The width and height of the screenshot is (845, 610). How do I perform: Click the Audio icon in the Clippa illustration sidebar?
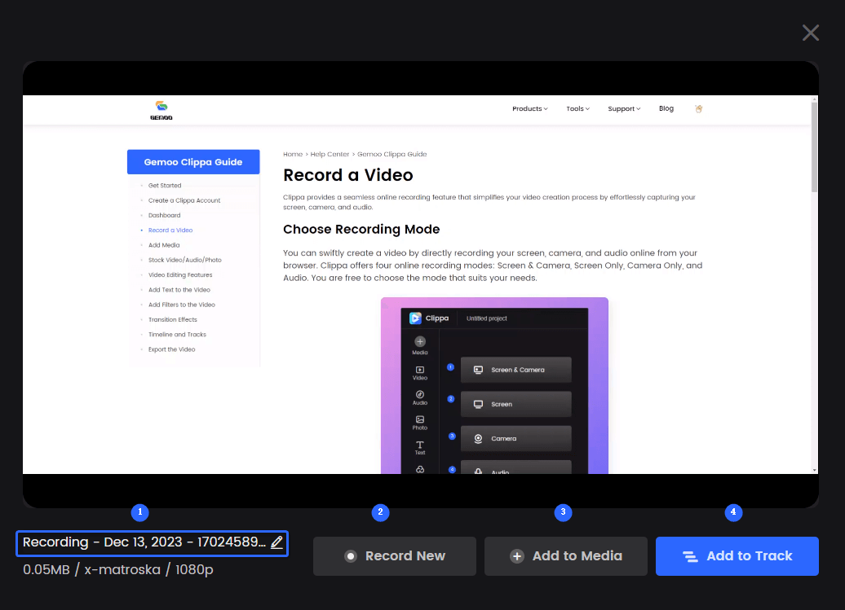420,395
